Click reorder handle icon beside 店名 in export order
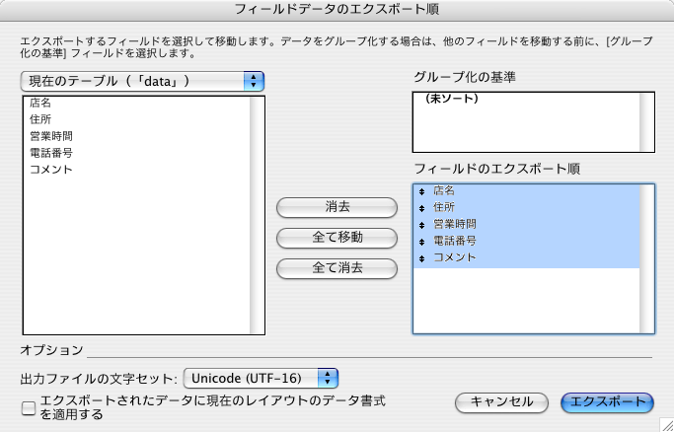 coord(421,191)
